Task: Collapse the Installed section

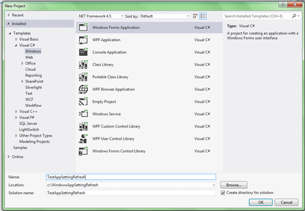Action: [x=8, y=23]
